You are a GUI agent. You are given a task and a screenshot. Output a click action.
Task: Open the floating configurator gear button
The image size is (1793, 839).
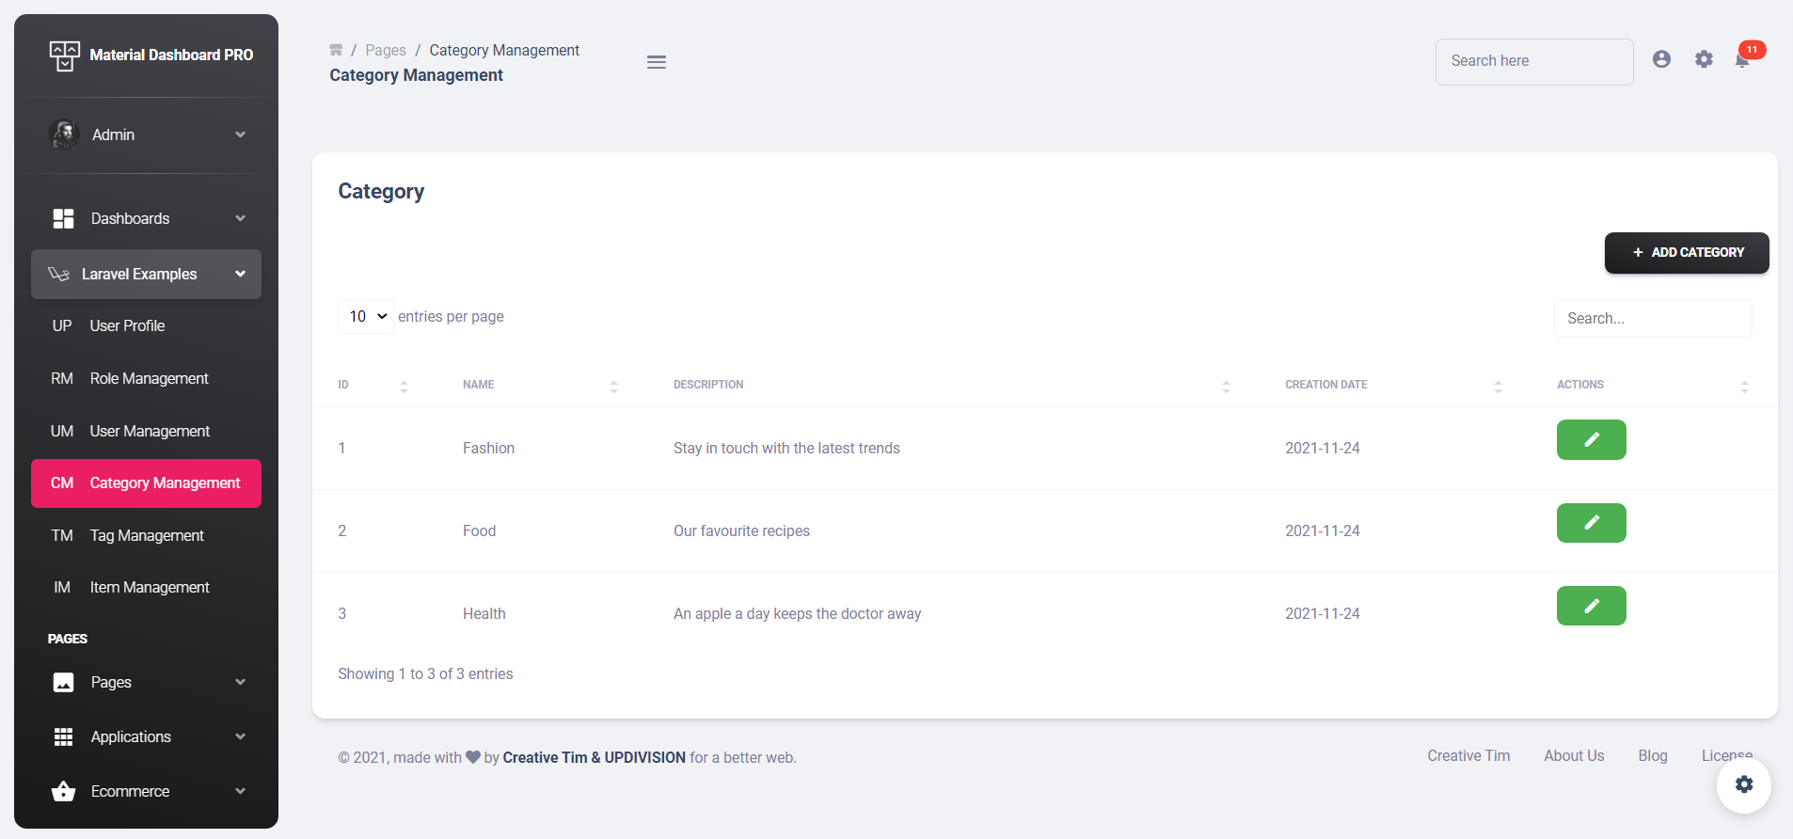(1743, 784)
